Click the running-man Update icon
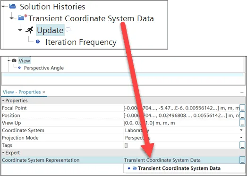Screen dimensions: 247x176 pyautogui.click(x=29, y=30)
